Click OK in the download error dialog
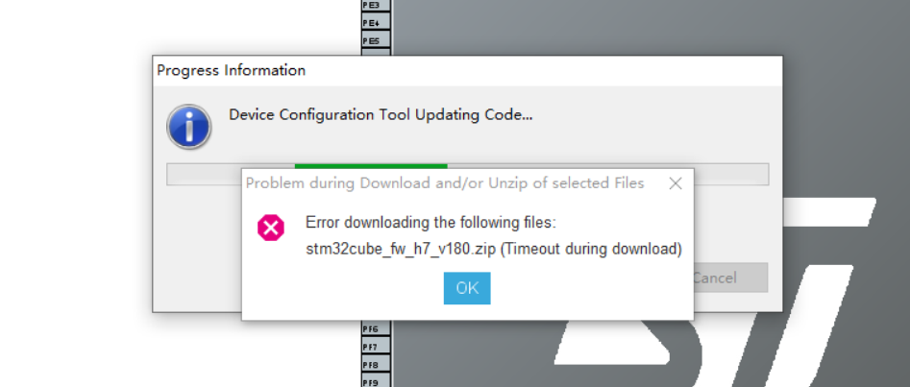 pyautogui.click(x=467, y=288)
